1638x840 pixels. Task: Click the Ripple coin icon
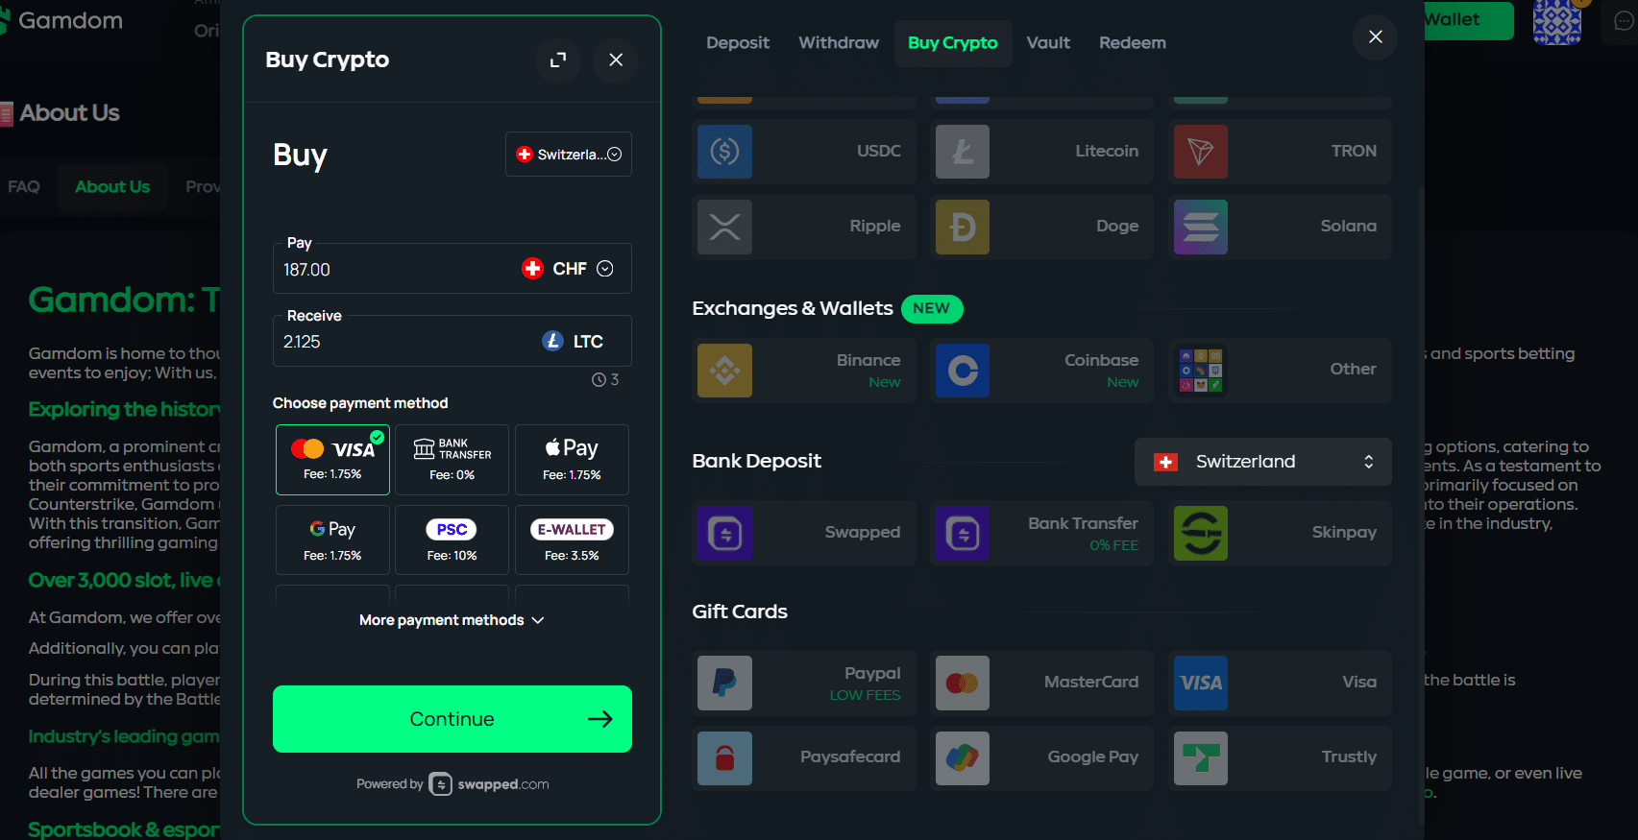click(x=724, y=227)
